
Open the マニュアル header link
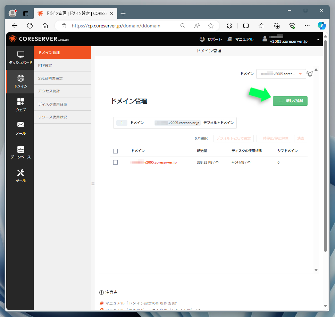click(240, 39)
